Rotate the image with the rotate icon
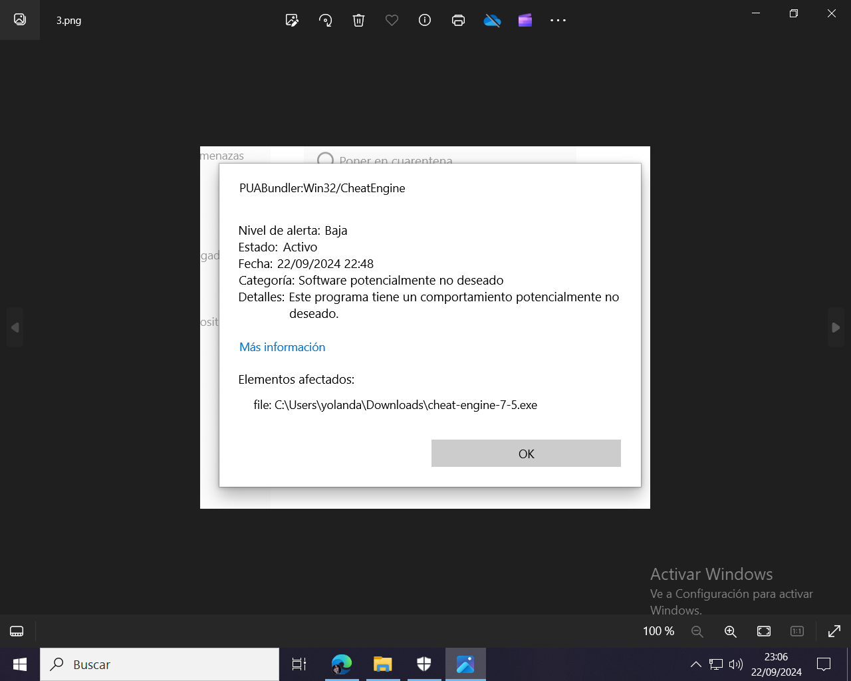Screen dimensions: 851x681 [x=326, y=20]
